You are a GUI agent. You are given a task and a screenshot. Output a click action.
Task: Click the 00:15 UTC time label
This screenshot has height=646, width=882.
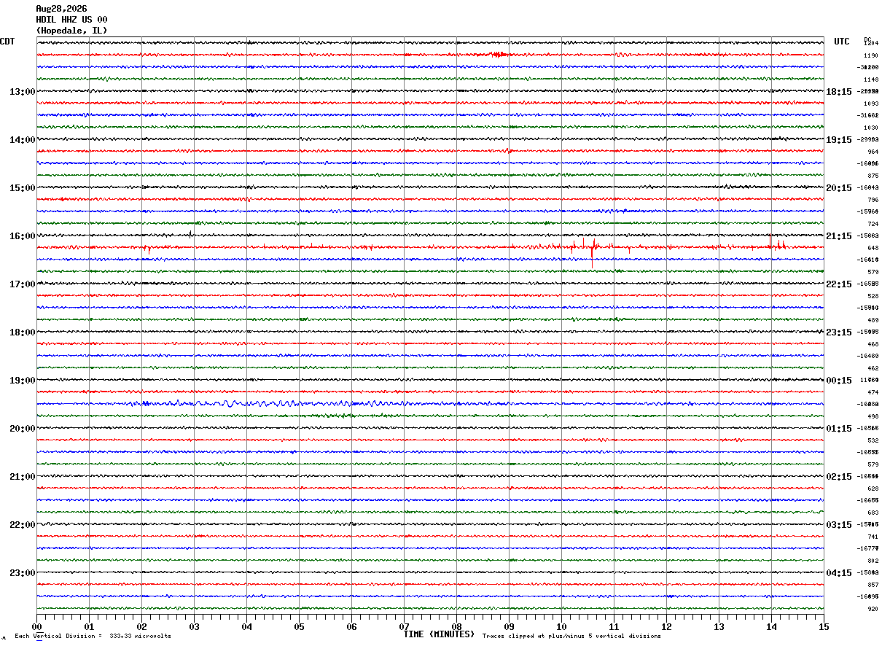838,381
